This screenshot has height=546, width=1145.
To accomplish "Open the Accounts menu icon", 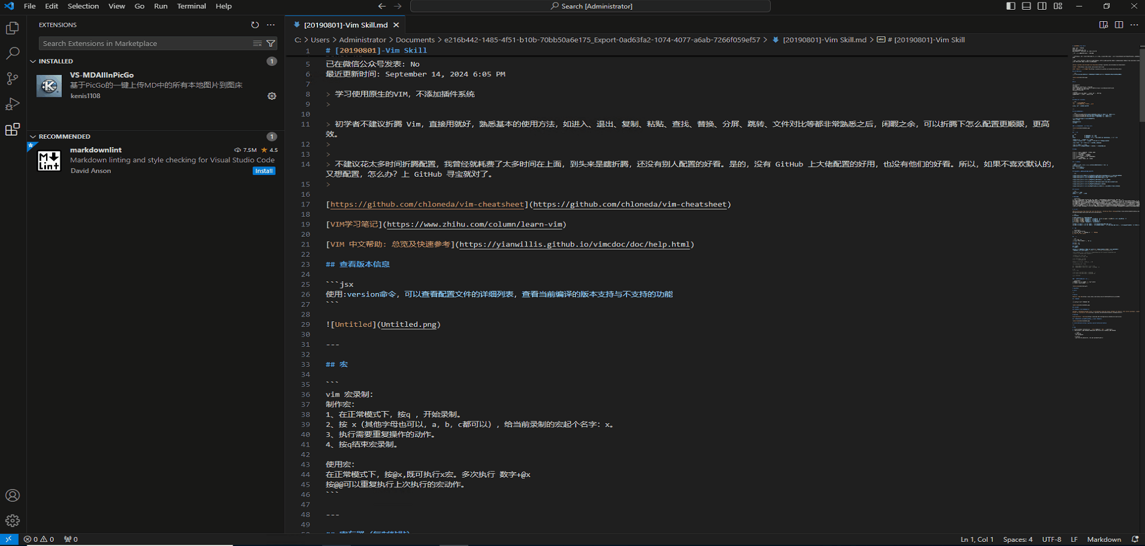I will (12, 495).
